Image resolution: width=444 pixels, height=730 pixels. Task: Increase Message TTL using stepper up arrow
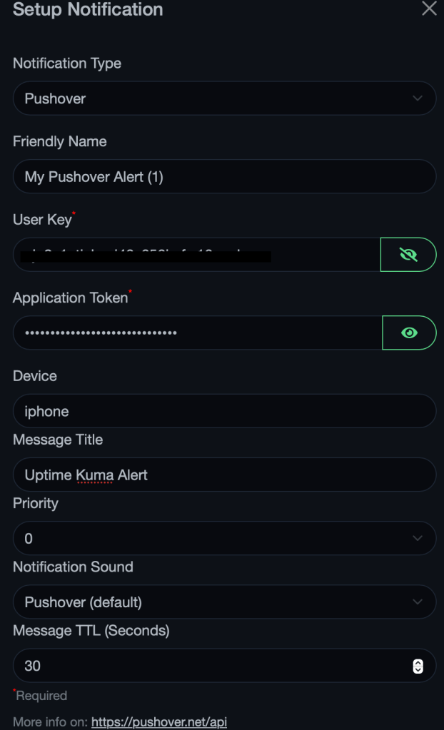coord(418,662)
